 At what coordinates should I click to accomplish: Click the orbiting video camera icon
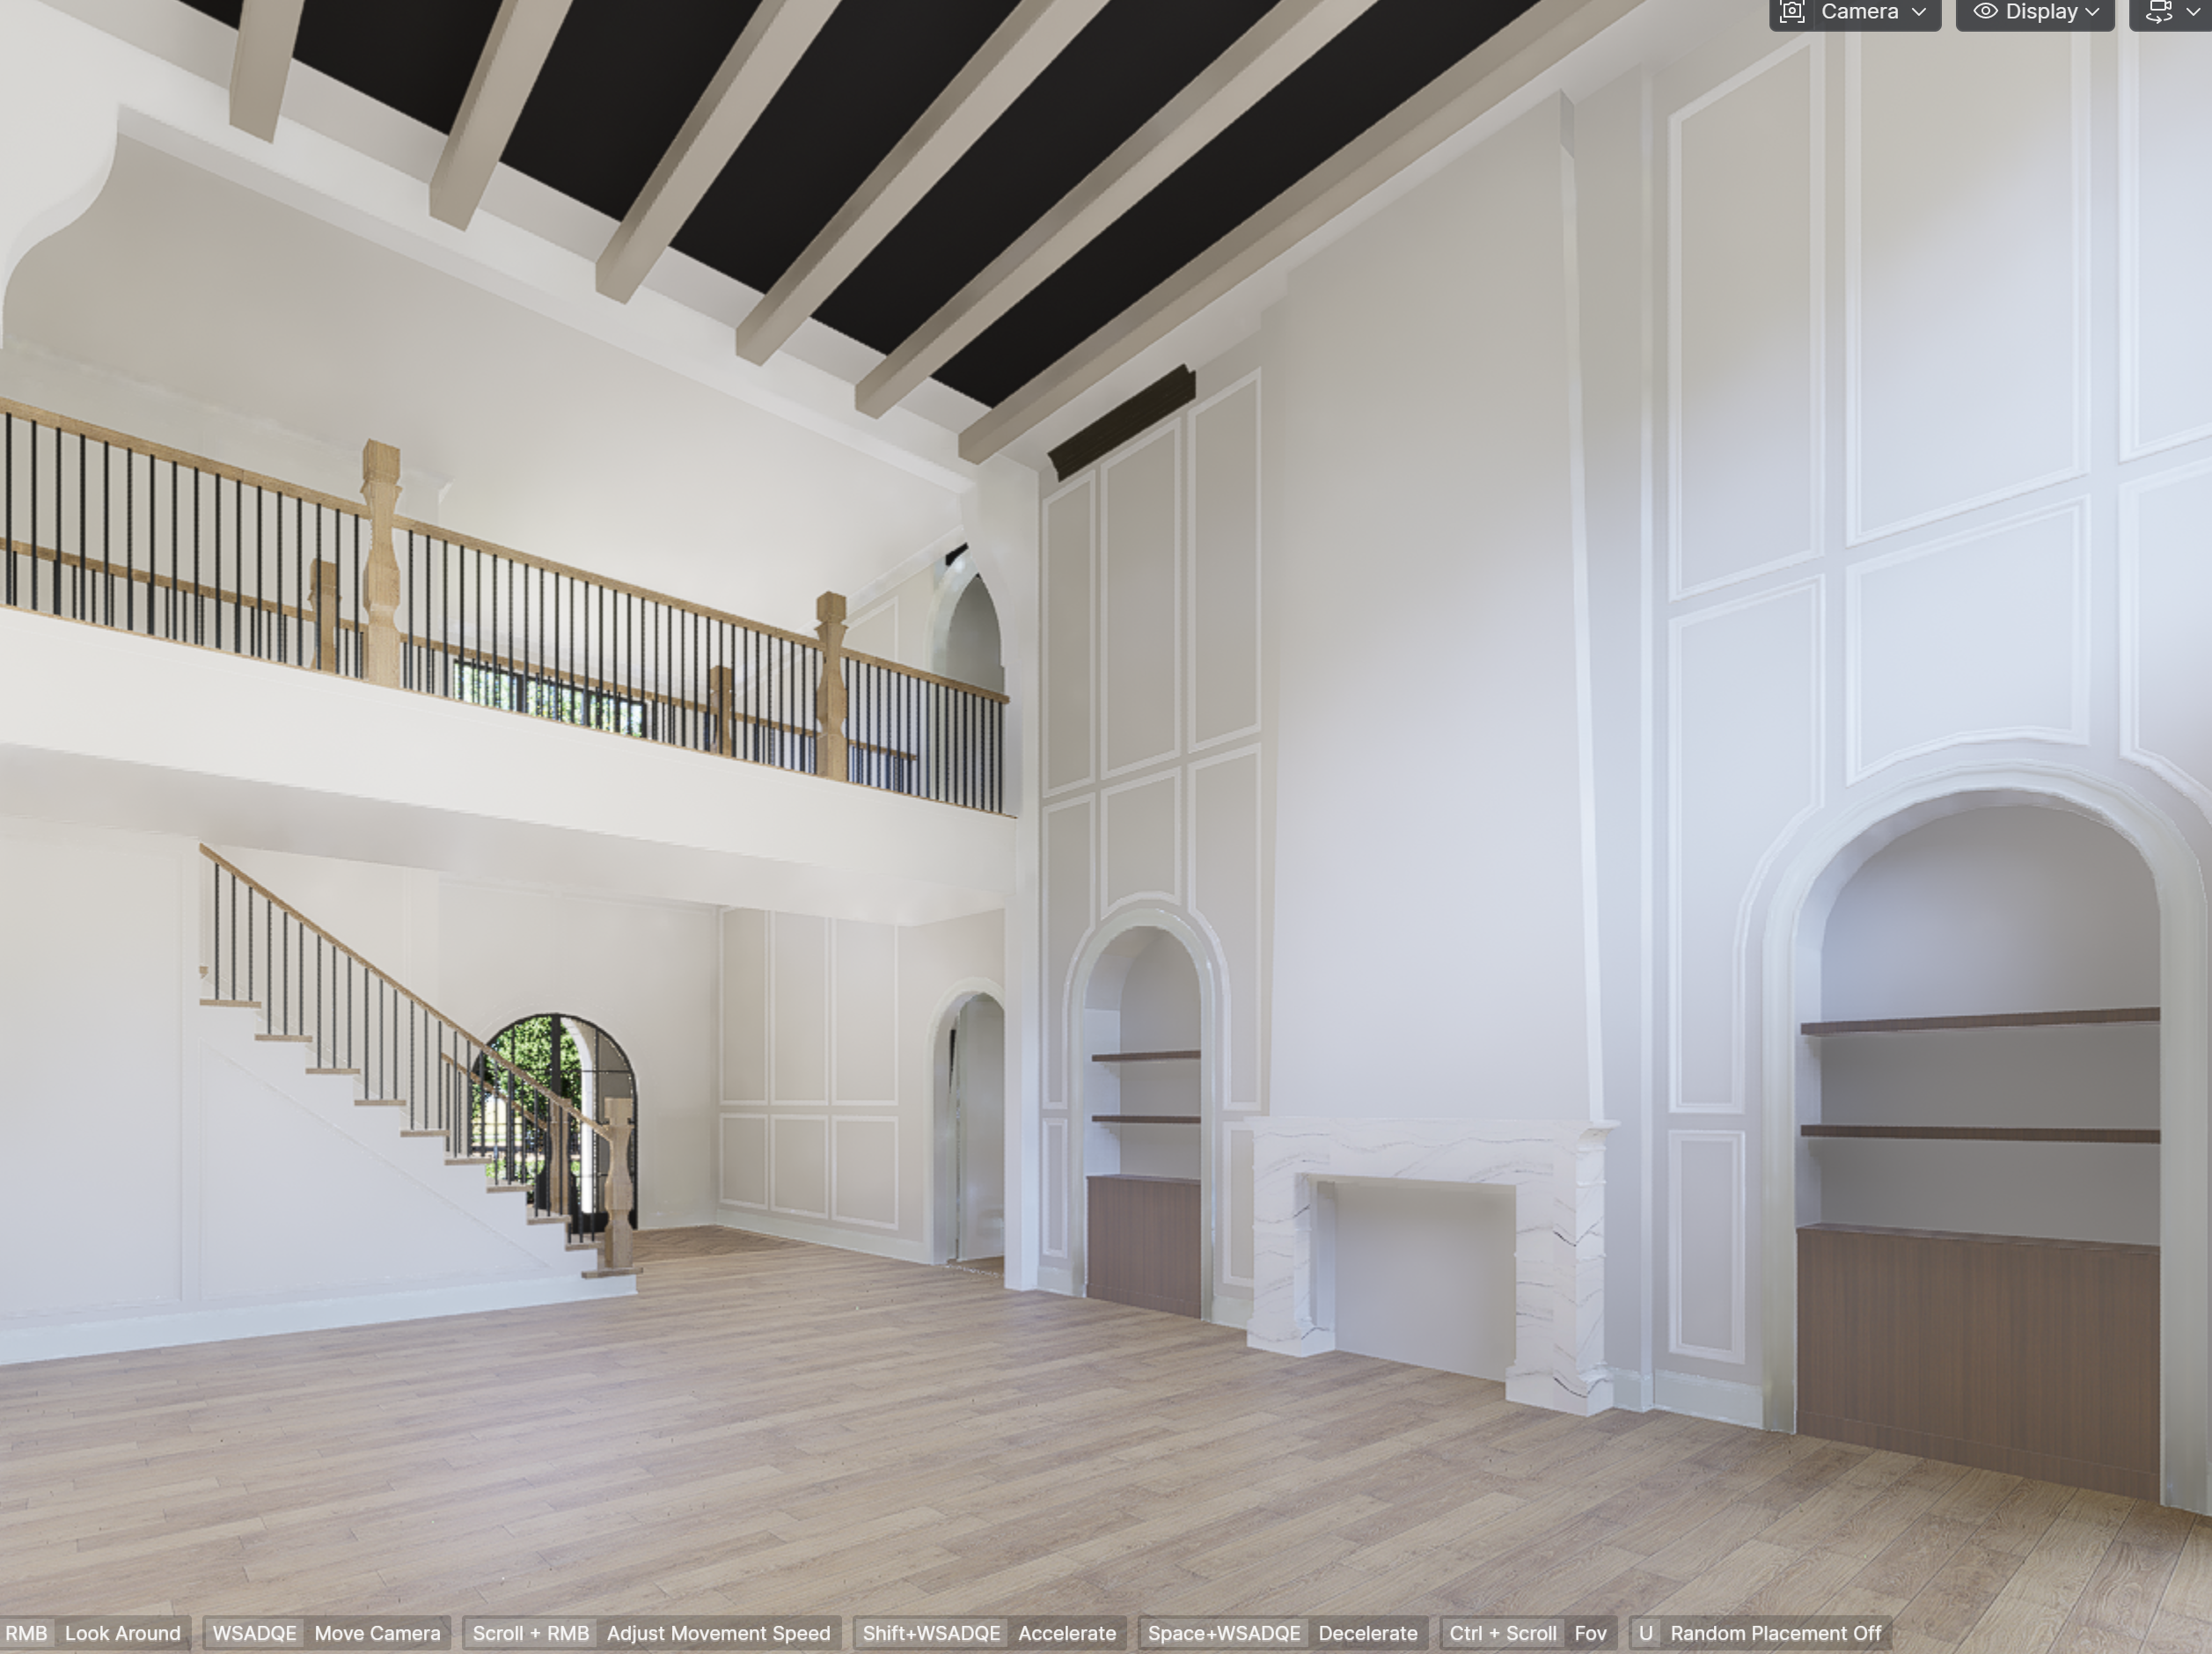pos(2160,12)
